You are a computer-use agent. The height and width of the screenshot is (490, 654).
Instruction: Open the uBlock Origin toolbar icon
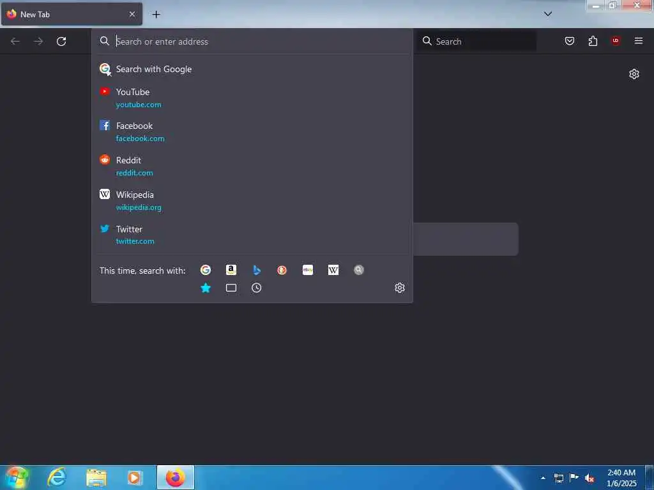tap(616, 41)
